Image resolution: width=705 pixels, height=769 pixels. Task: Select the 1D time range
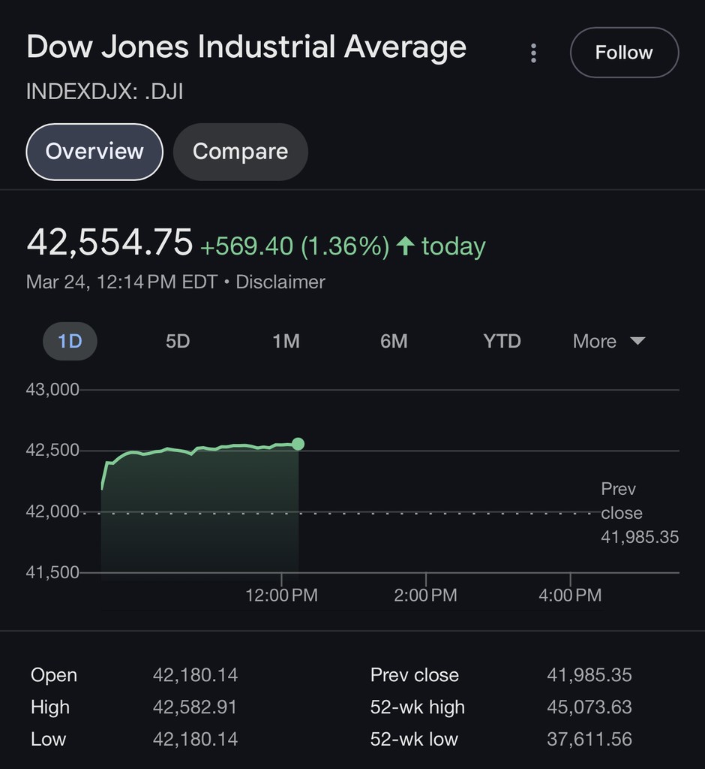click(x=70, y=342)
